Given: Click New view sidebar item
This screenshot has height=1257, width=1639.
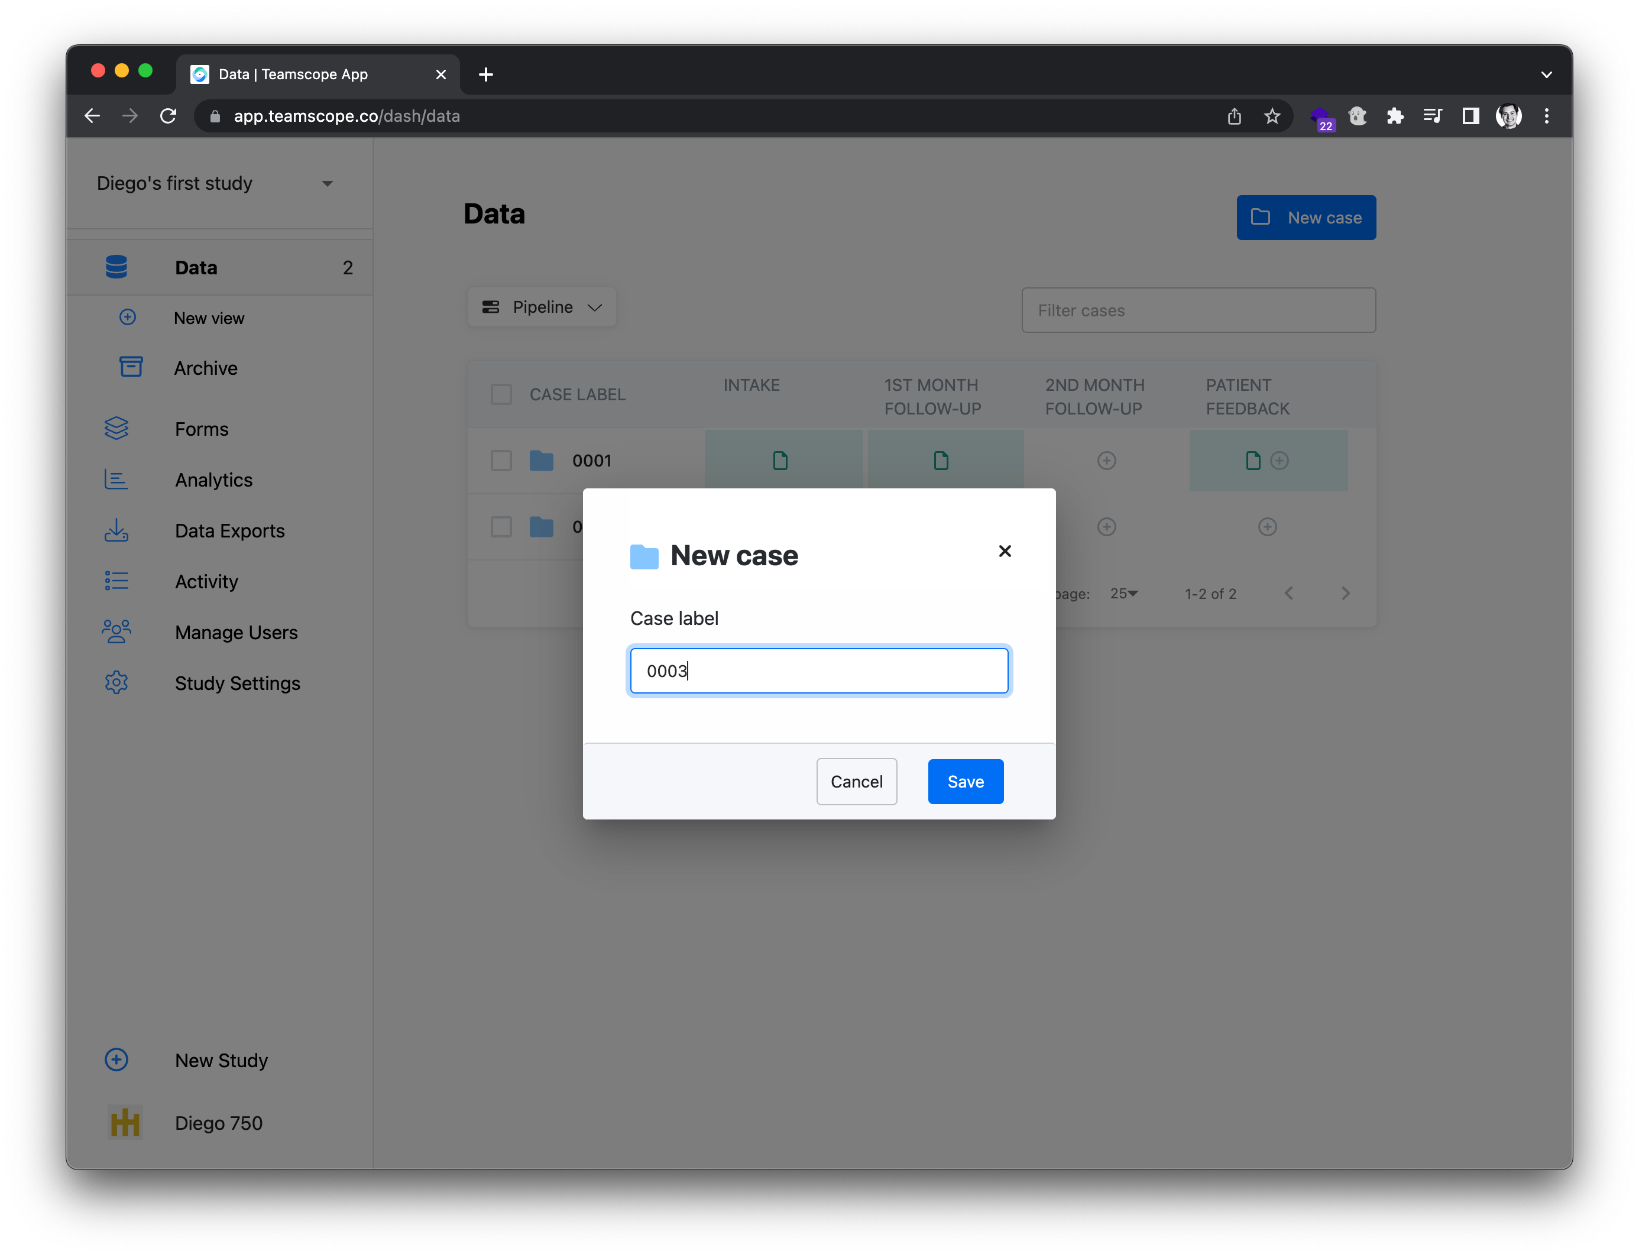Looking at the screenshot, I should 209,318.
